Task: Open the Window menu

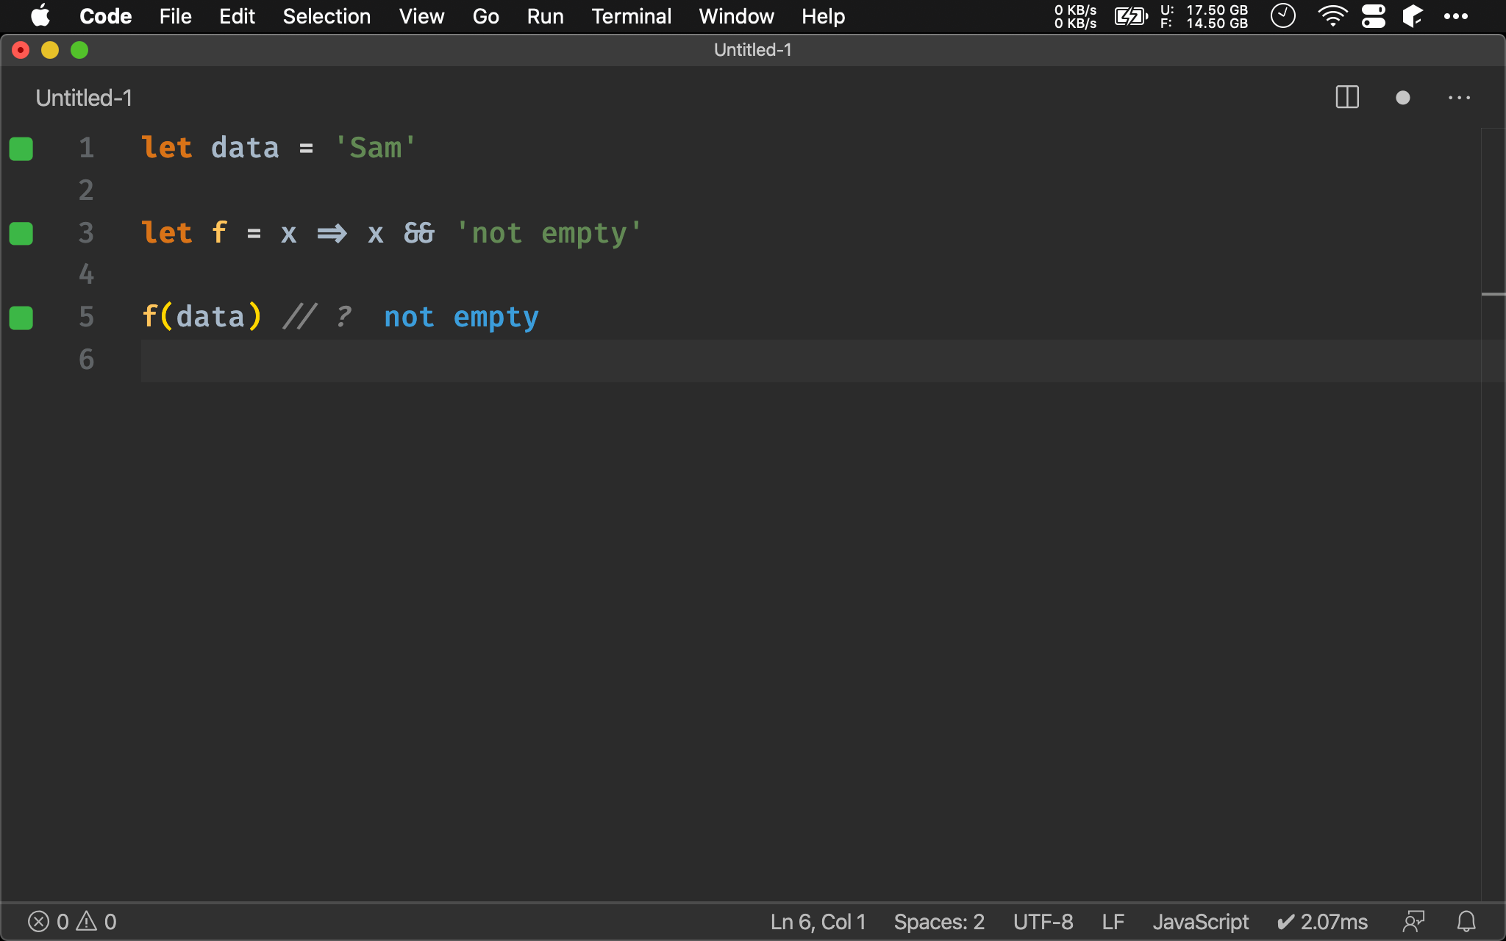Action: (x=737, y=15)
